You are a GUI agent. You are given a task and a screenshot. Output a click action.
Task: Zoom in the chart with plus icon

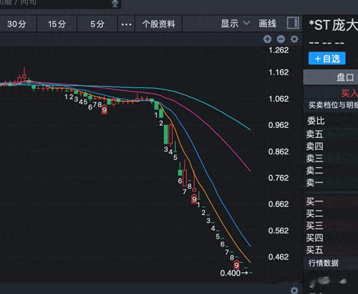tap(267, 39)
